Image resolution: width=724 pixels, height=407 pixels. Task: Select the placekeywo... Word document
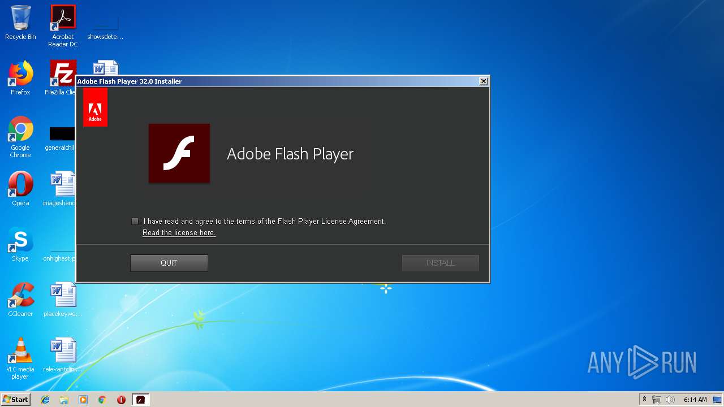(63, 300)
